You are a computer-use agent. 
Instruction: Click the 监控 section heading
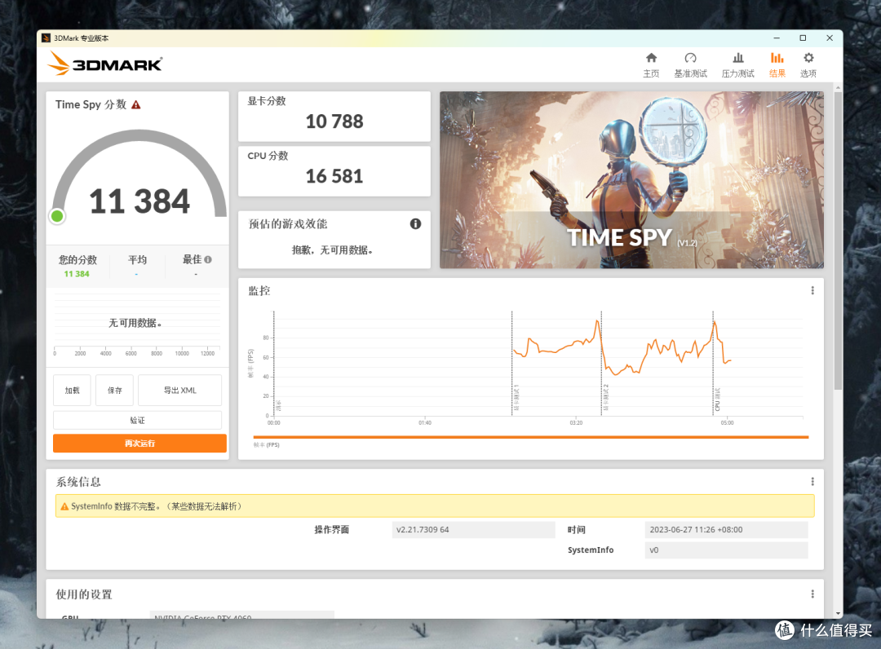[259, 291]
